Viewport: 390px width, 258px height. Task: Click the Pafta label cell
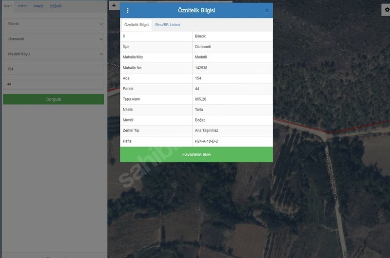pos(156,141)
